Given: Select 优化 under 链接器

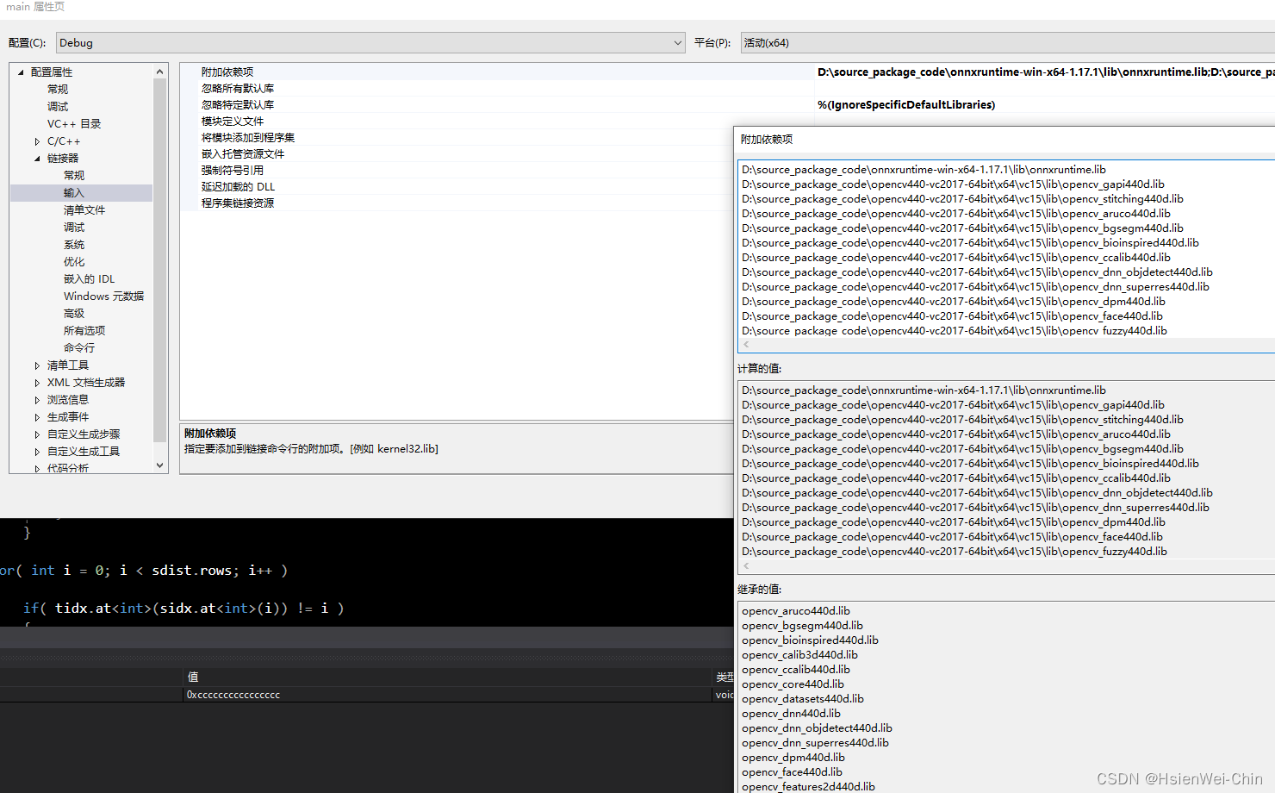Looking at the screenshot, I should coord(74,262).
